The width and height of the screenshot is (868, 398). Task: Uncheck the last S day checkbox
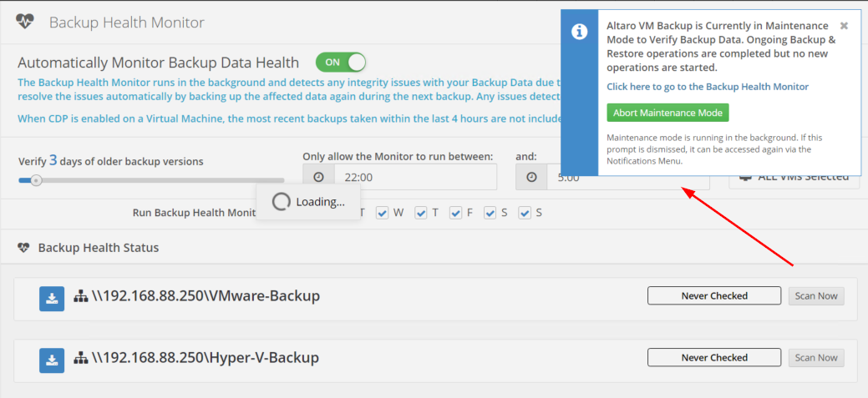pyautogui.click(x=525, y=213)
